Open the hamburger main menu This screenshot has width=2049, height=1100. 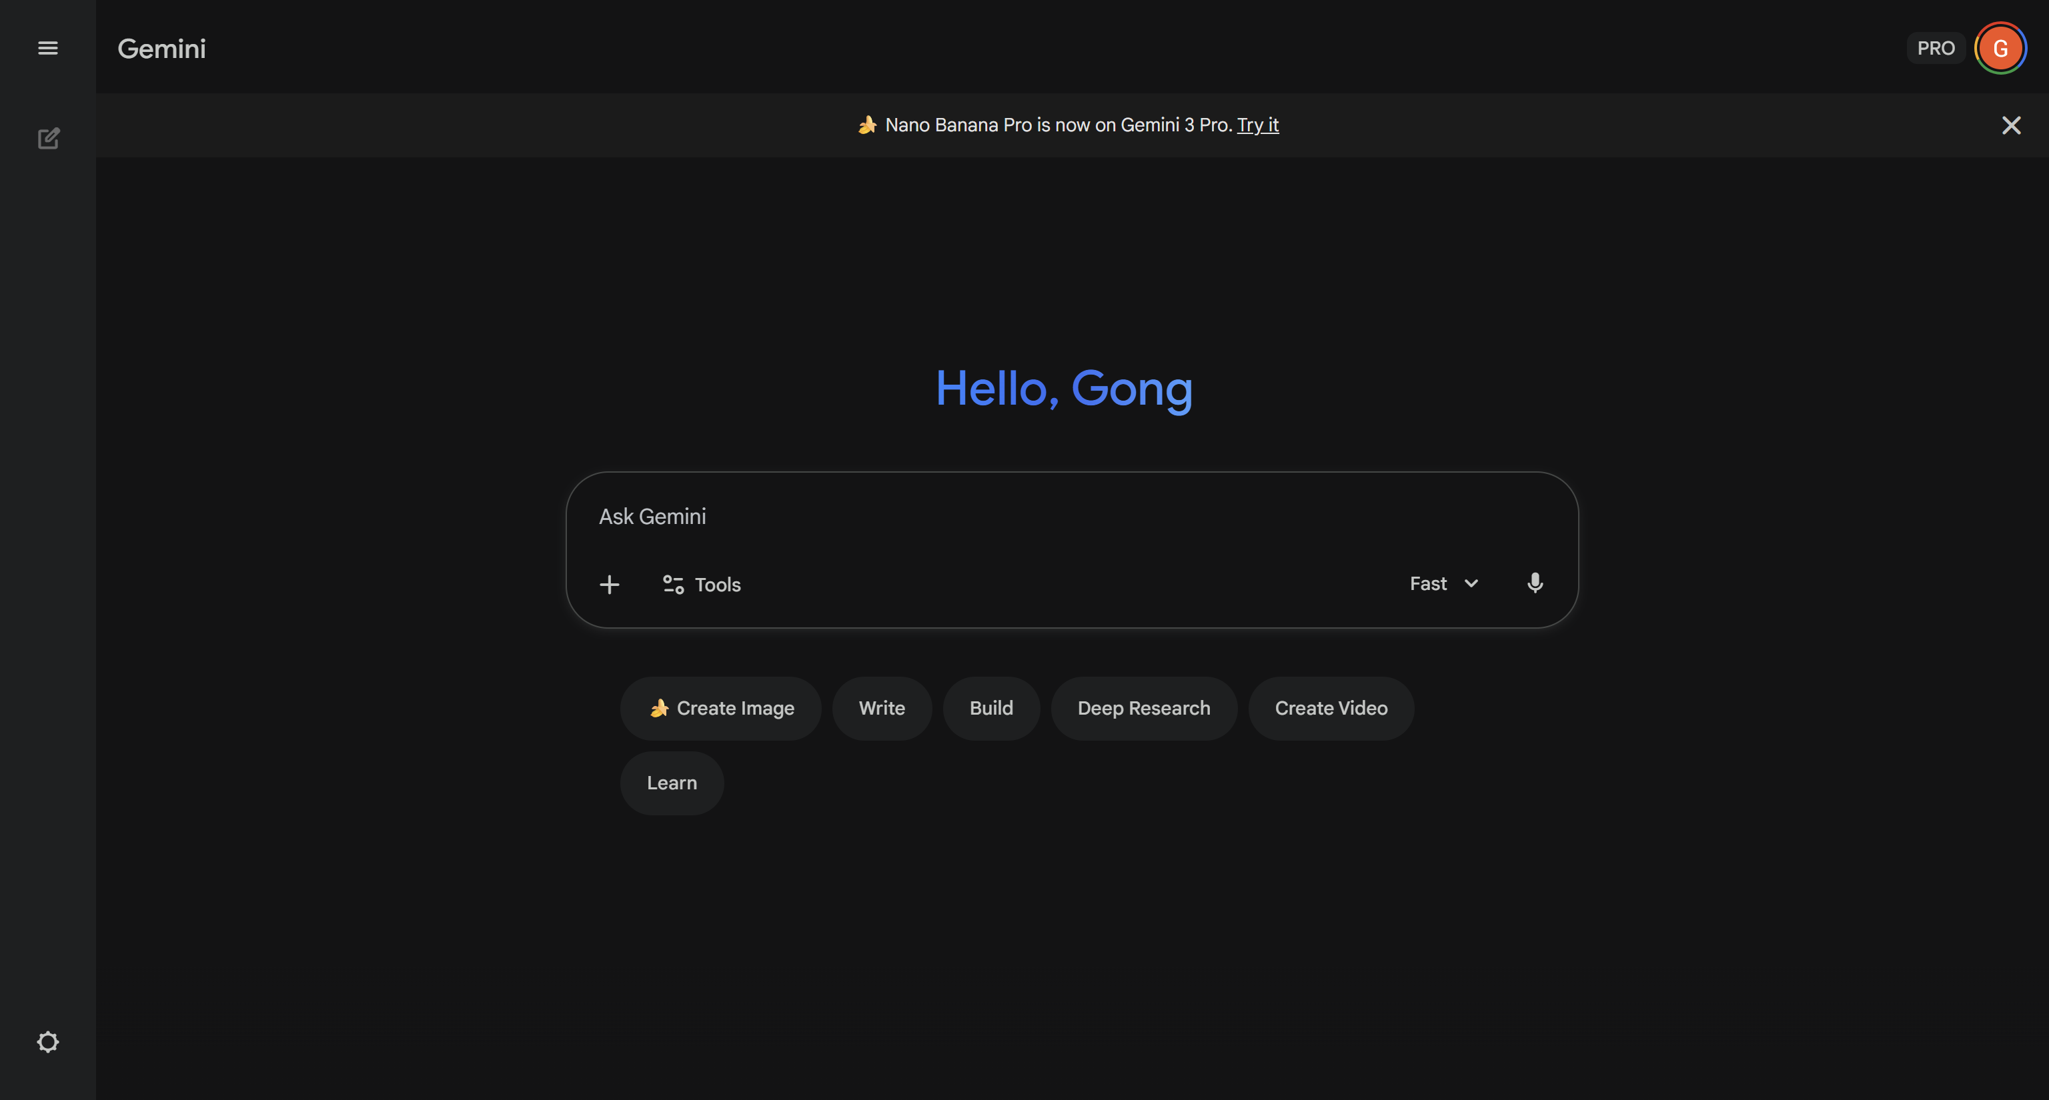point(48,48)
